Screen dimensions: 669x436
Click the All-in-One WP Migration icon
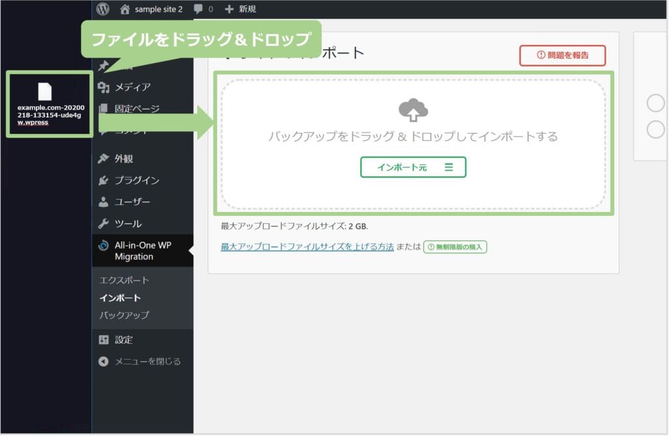click(103, 245)
